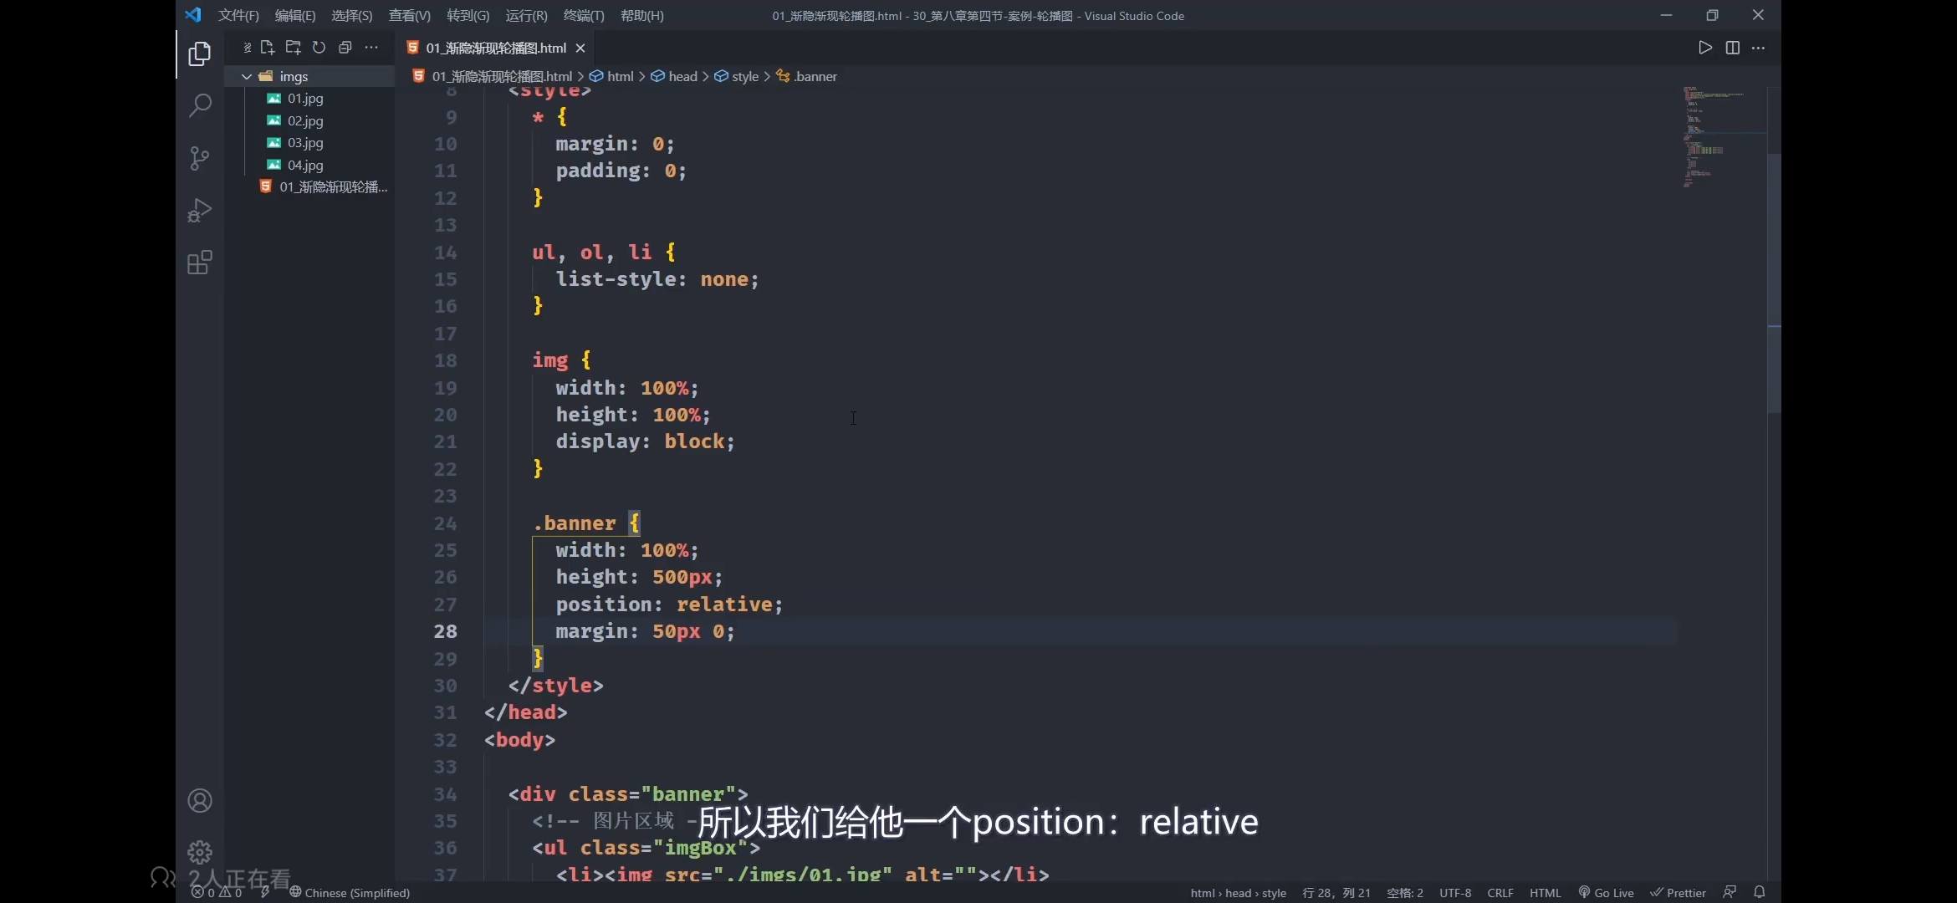Click the New File icon in explorer

tap(267, 48)
